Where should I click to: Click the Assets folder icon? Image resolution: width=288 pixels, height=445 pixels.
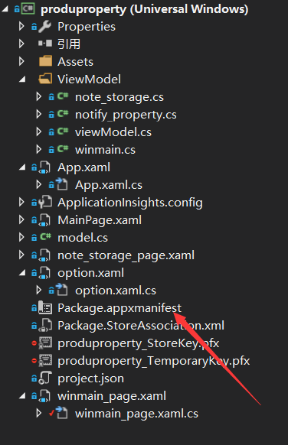coord(45,61)
